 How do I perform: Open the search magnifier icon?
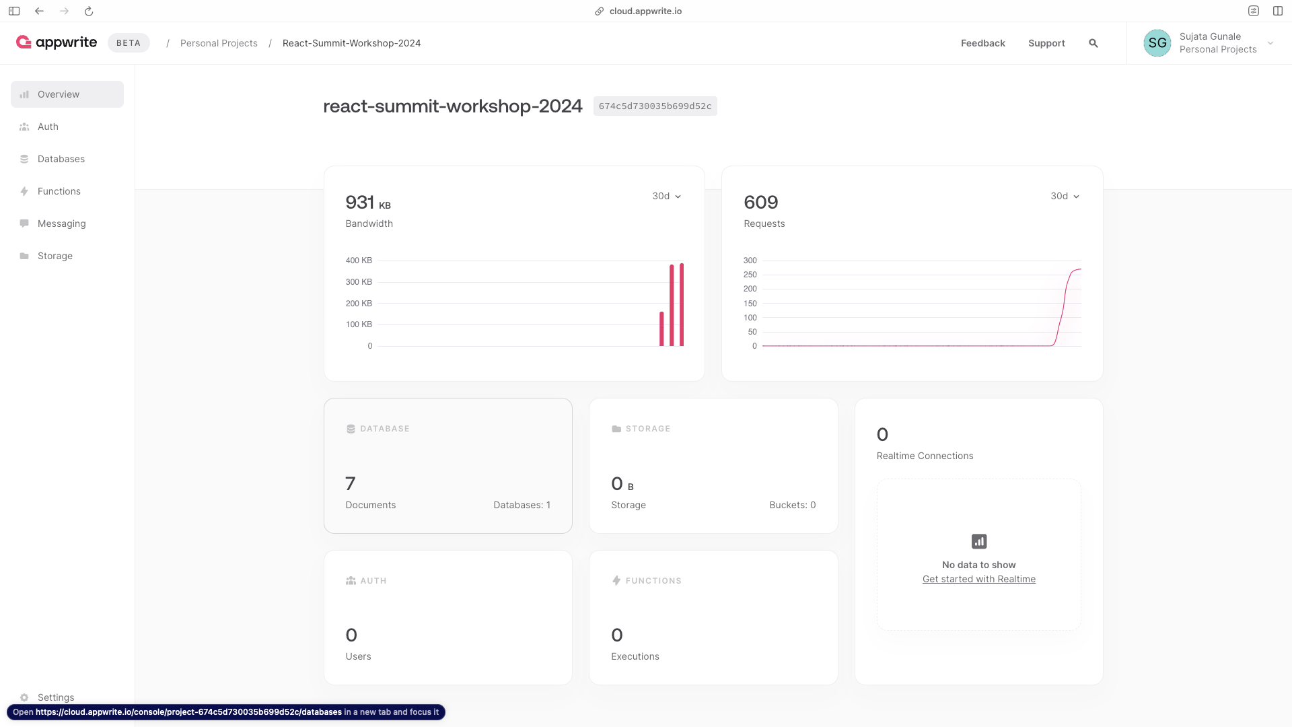(x=1093, y=43)
